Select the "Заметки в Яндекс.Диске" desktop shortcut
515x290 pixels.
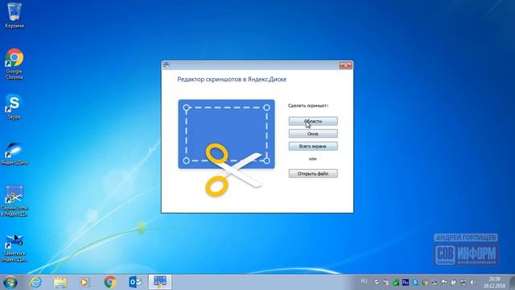tap(14, 247)
